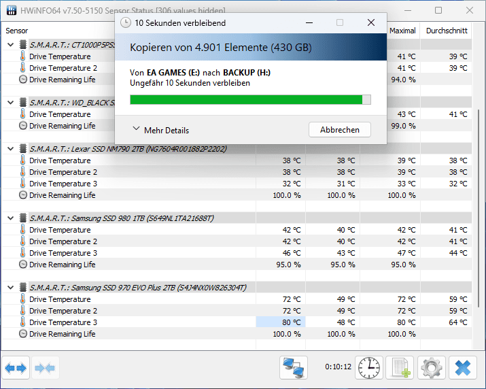Click thermometer icon of CT1000P5 Drive Temperature 2

pos(22,67)
